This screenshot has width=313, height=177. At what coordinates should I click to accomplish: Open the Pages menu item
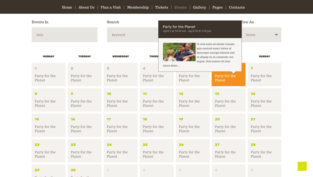[x=217, y=8]
